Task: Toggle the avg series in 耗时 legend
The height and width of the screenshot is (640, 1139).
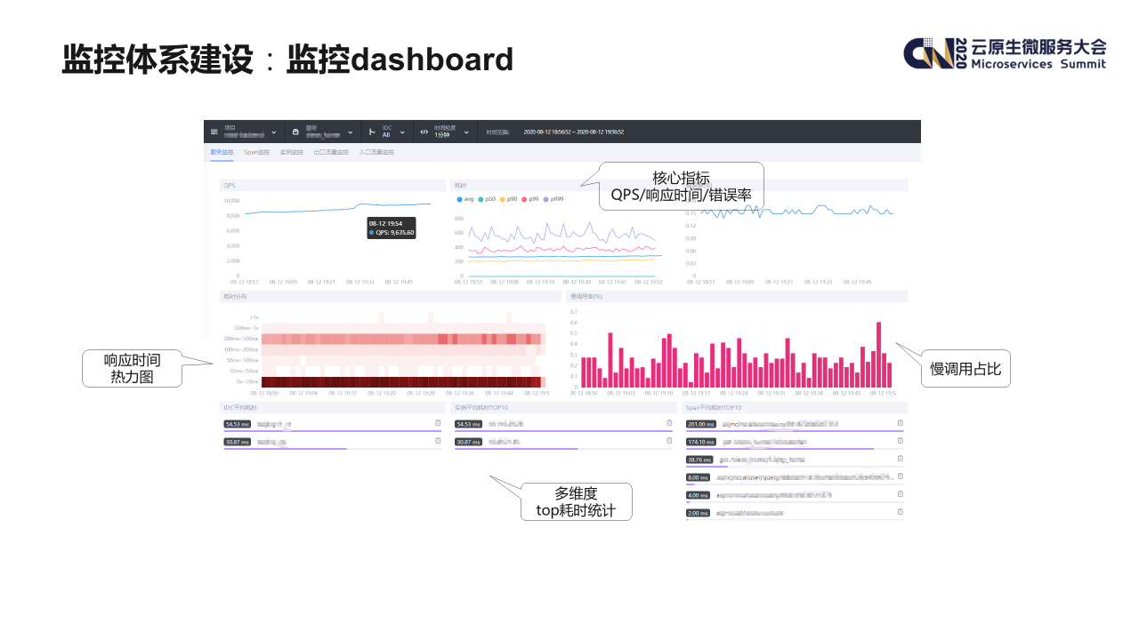Action: tap(464, 199)
